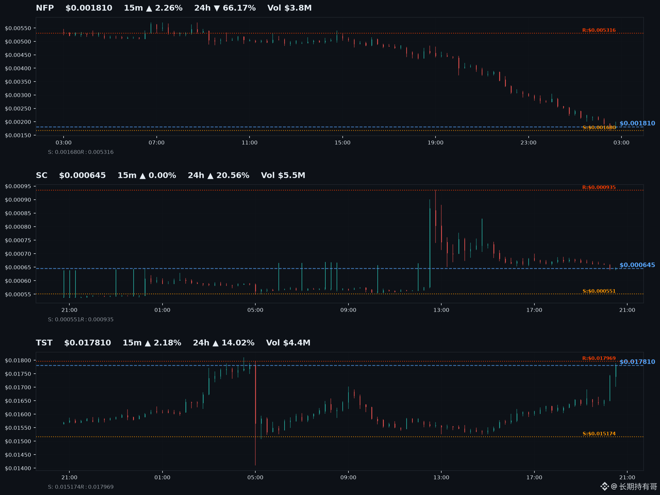Click the $0.01400 y-axis label
Screen dimensions: 660x495
[x=18, y=468]
